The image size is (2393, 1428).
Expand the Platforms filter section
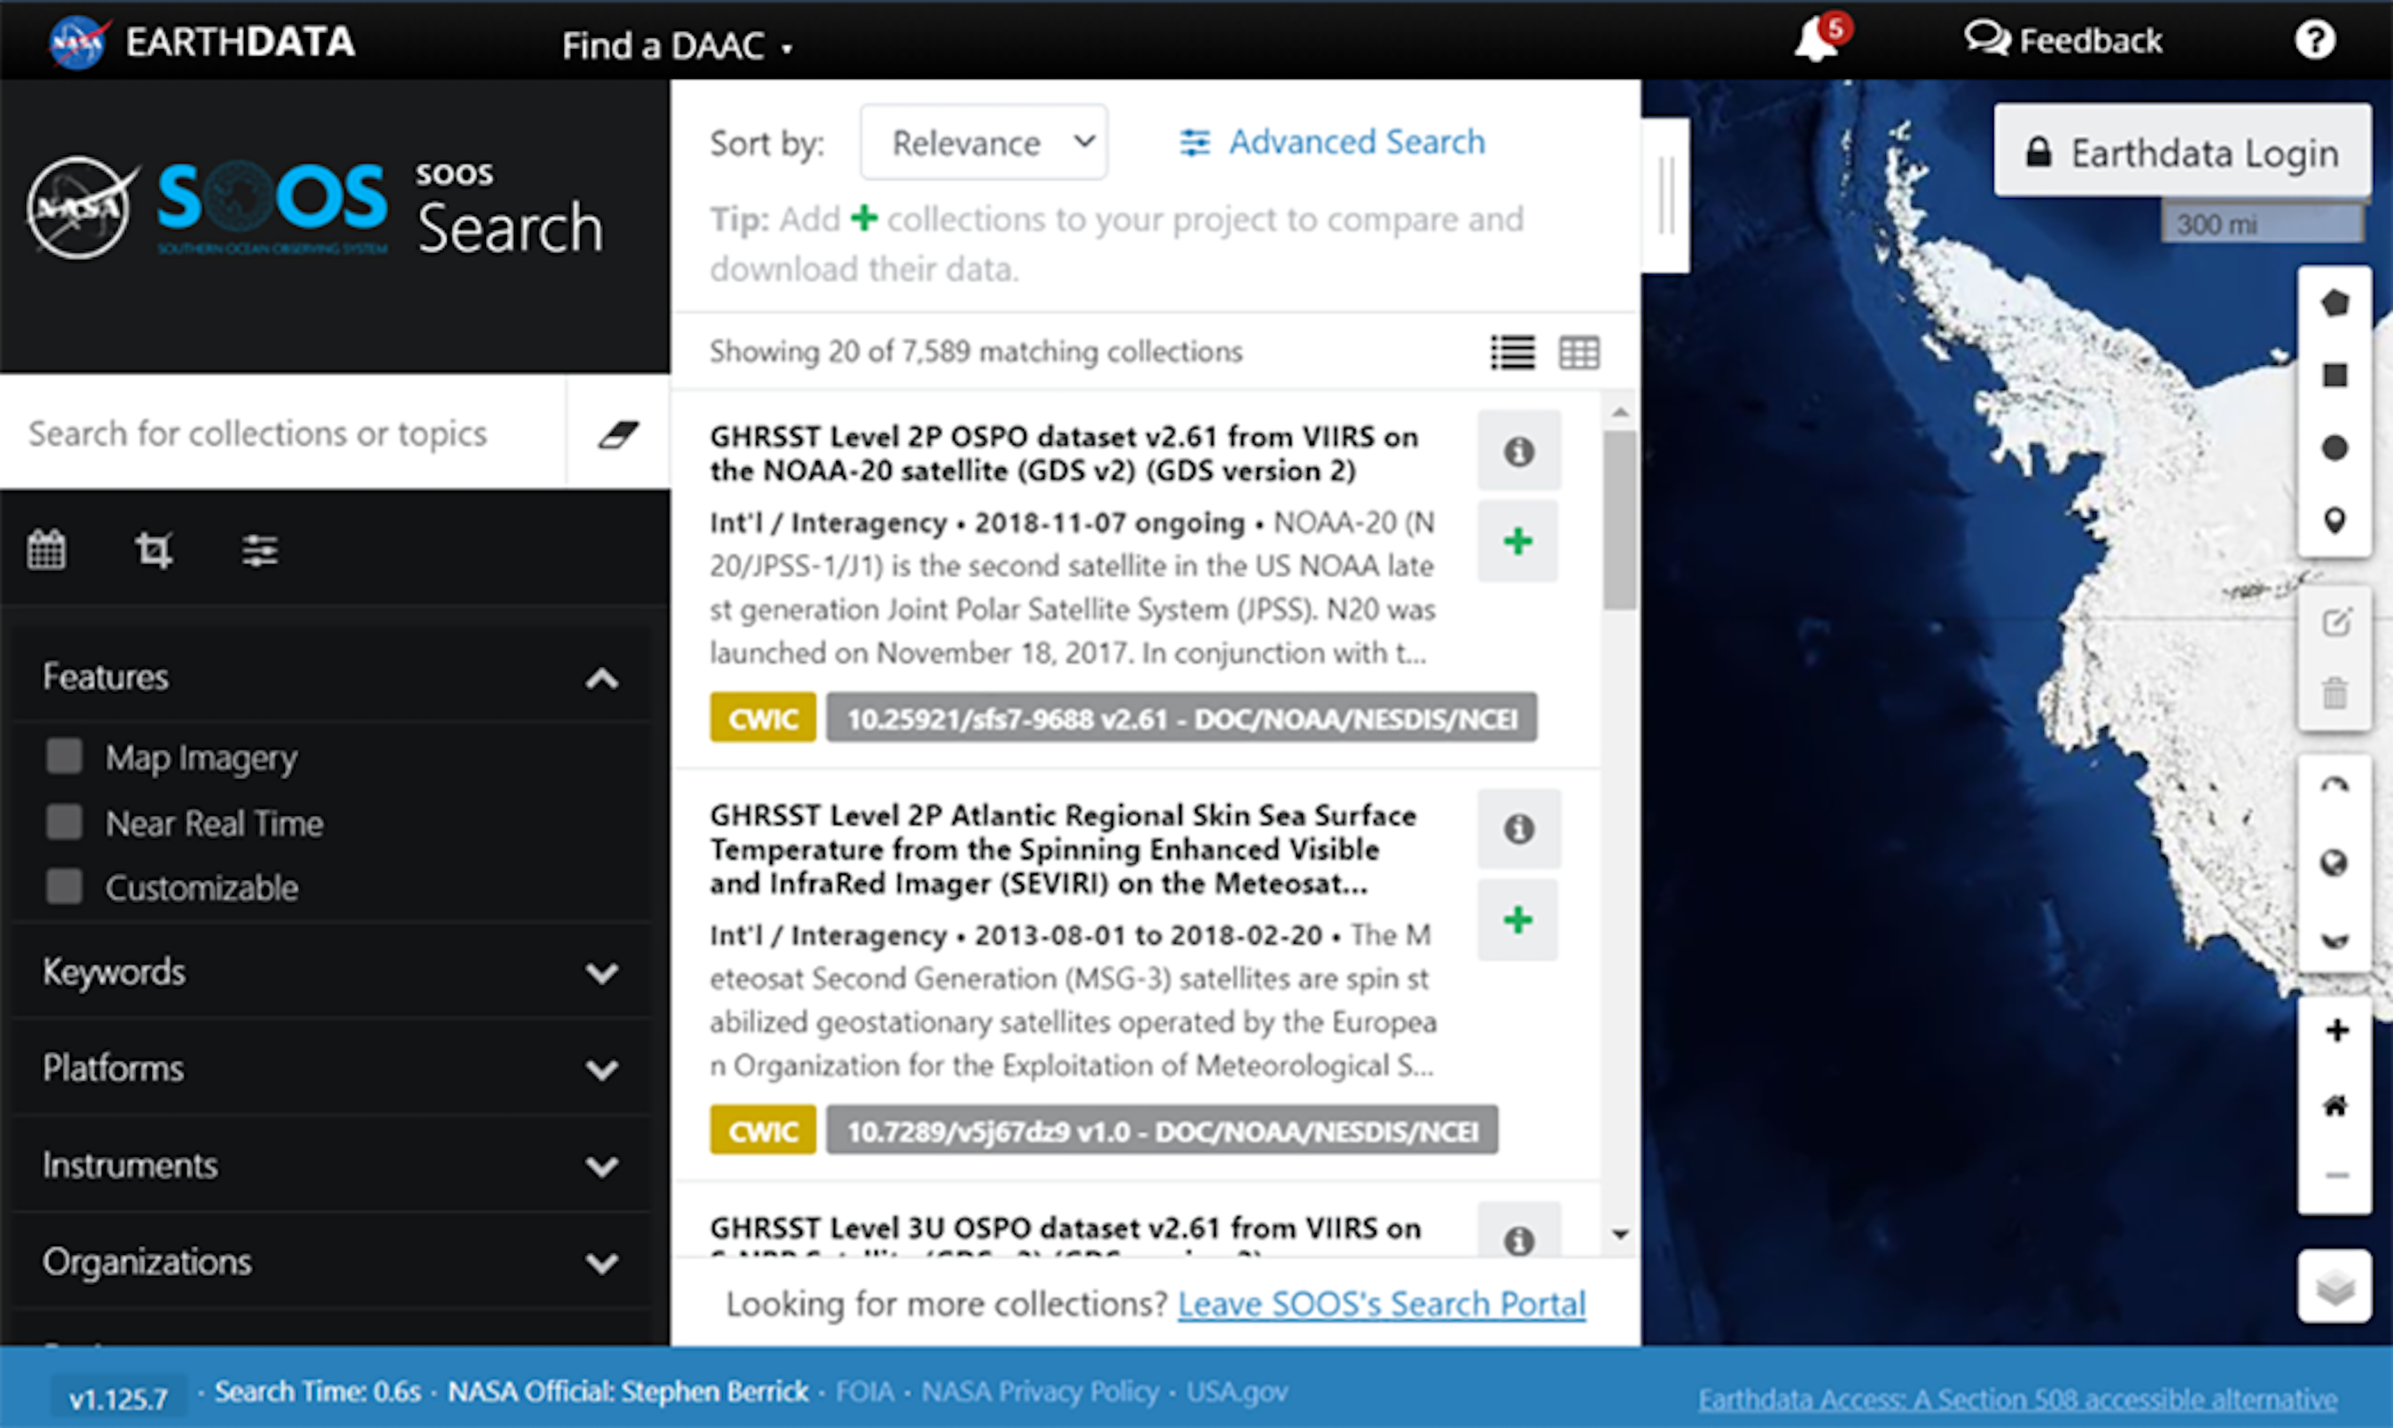click(331, 1068)
